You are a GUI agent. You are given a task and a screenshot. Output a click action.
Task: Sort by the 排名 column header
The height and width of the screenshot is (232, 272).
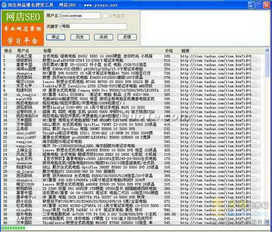[8, 51]
